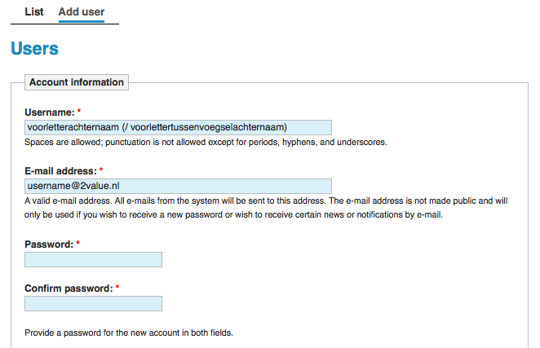Click the E-mail address label
Viewport: 540px width, 348px height.
click(x=60, y=170)
